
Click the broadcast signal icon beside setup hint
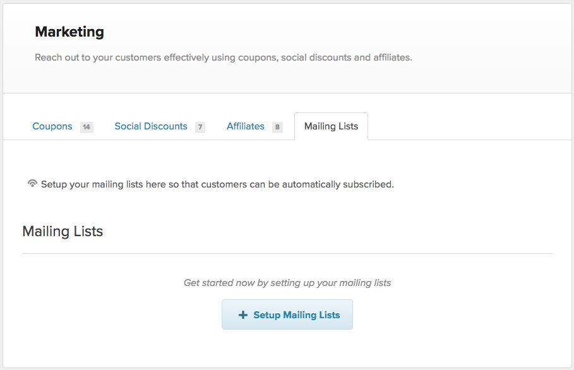(32, 183)
